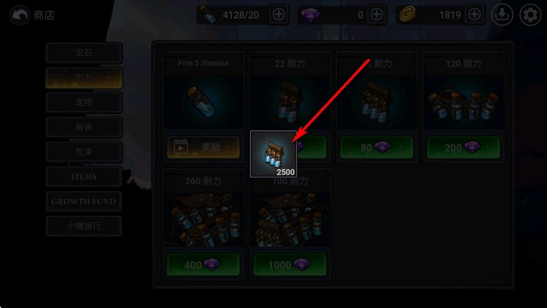Purchase 700 stamina for 1000 gems

click(290, 265)
